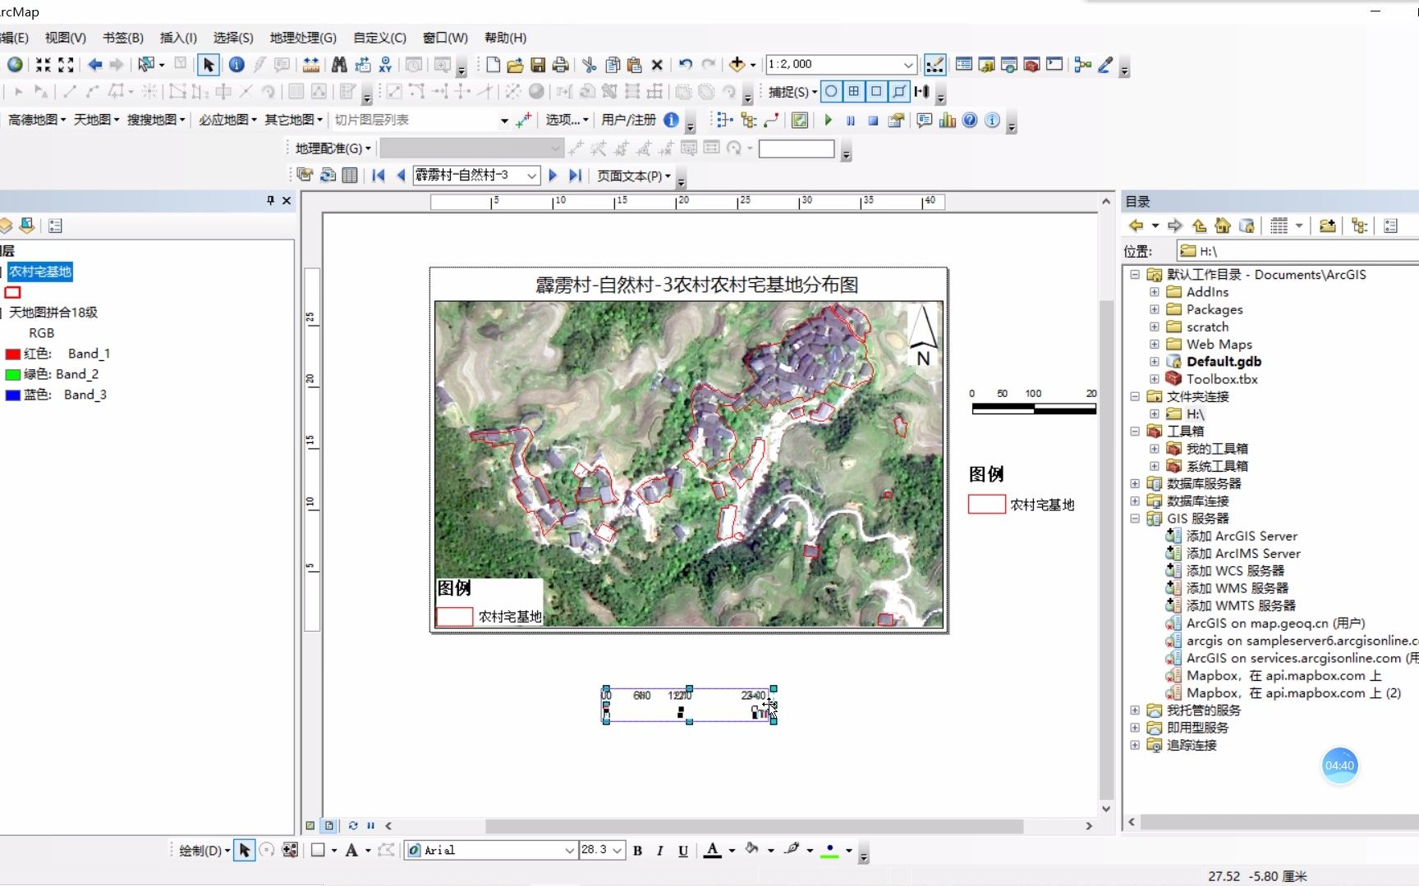
Task: Open the Go To XY tool
Action: tap(385, 65)
